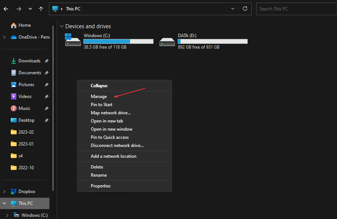This screenshot has width=337, height=219.
Task: Select Properties in the context menu
Action: click(x=100, y=186)
